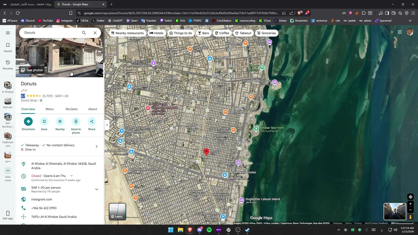Open the Google apps grid
Image resolution: width=418 pixels, height=235 pixels.
click(399, 32)
